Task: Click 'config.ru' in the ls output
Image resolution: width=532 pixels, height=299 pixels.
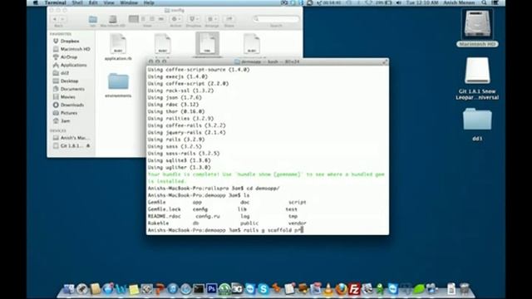Action: (208, 216)
